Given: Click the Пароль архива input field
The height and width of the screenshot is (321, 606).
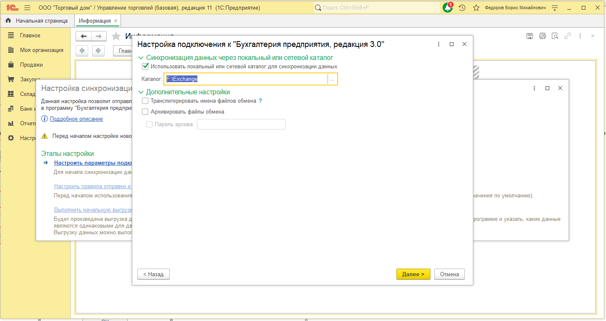Looking at the screenshot, I should click(x=241, y=124).
